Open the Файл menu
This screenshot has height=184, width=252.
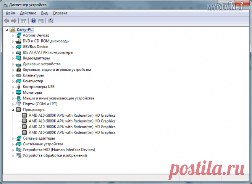10,13
